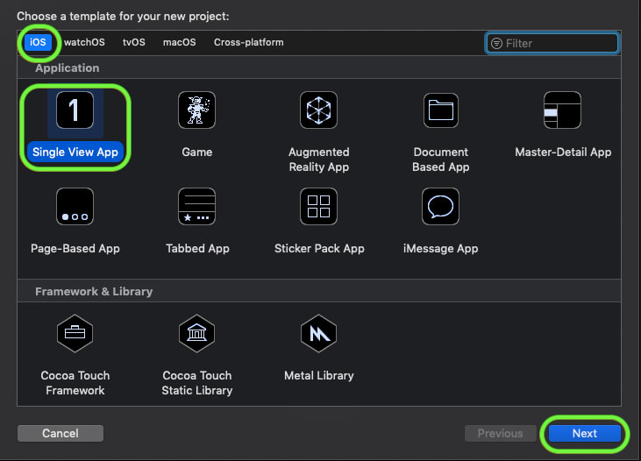This screenshot has width=641, height=461.
Task: Click the Cocoa Touch Static Library label
Action: pos(197,383)
